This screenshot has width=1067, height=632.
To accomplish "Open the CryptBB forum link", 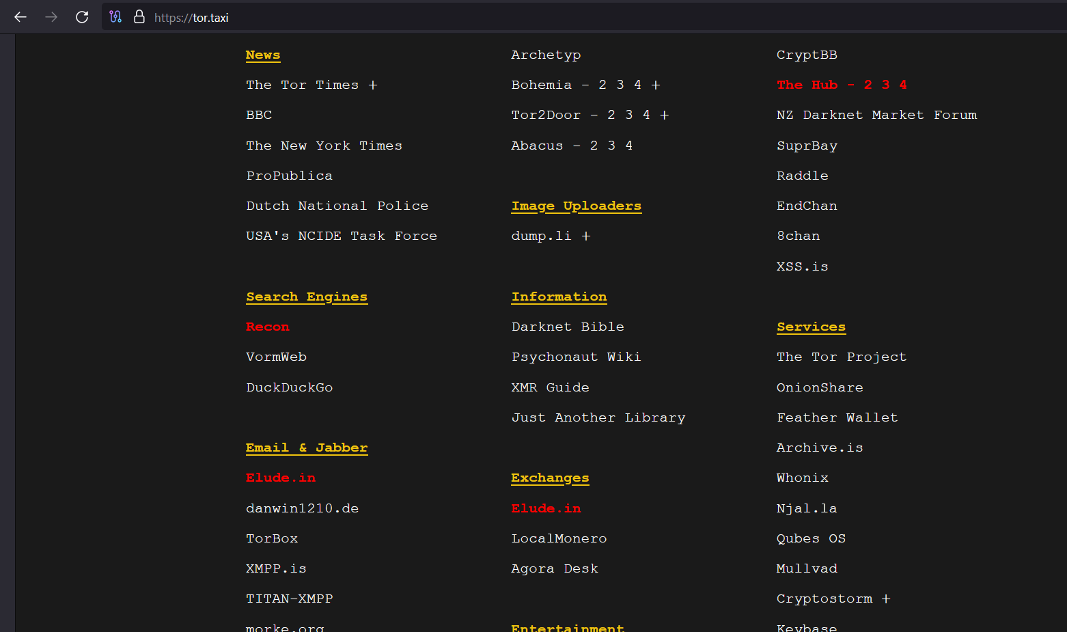I will pyautogui.click(x=807, y=55).
